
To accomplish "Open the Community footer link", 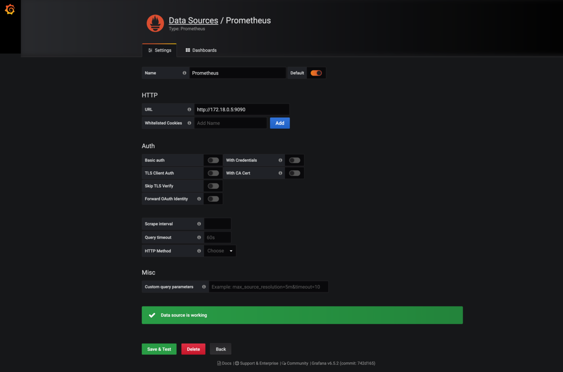I will point(295,363).
